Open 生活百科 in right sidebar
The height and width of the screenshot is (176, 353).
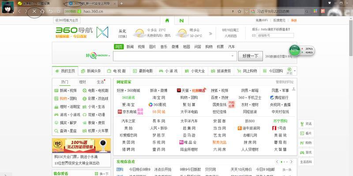click(x=306, y=162)
